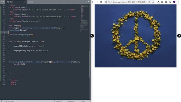Toggle the sidebar icon in status bar
181x102 pixels.
pyautogui.click(x=2, y=101)
